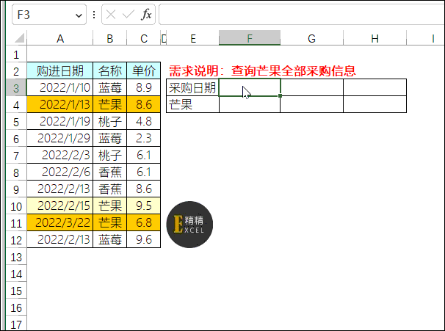Select column C header
445x331 pixels.
pos(144,38)
